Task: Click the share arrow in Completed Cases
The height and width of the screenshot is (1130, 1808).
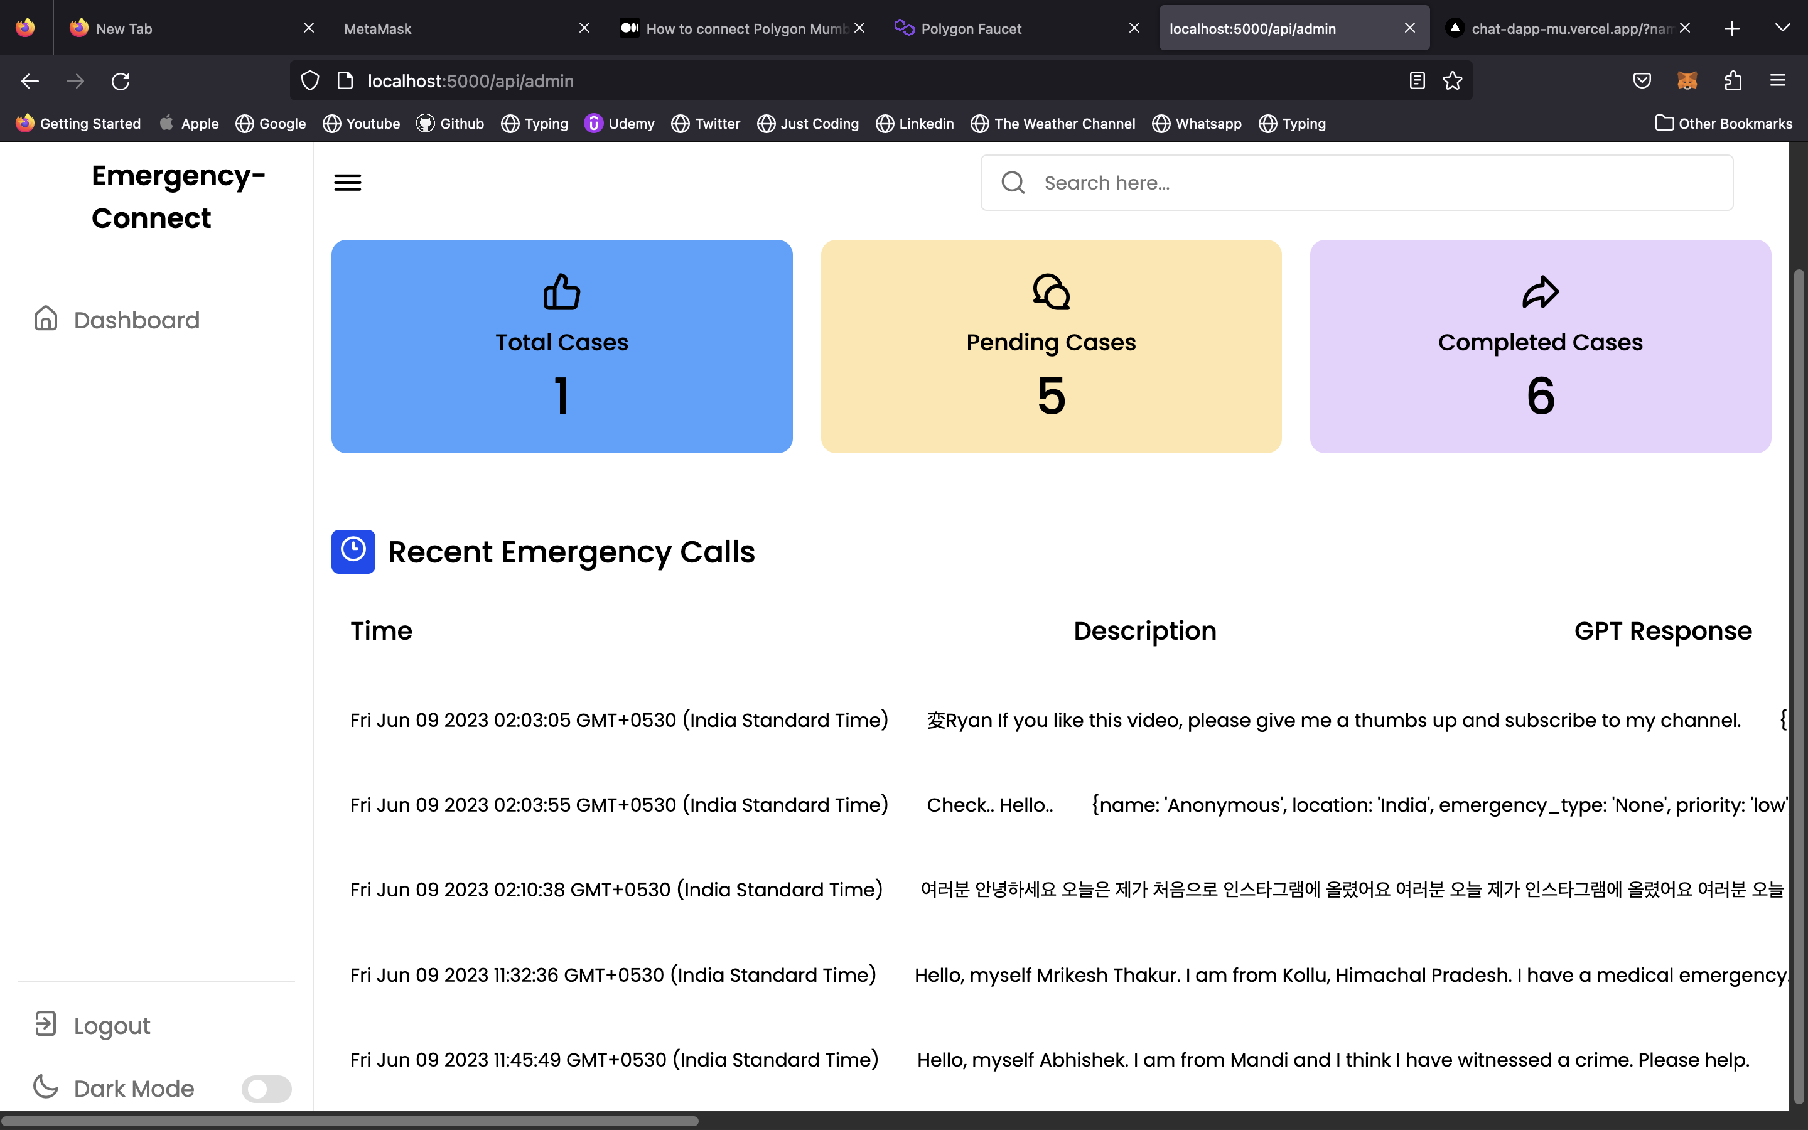Action: [1540, 292]
